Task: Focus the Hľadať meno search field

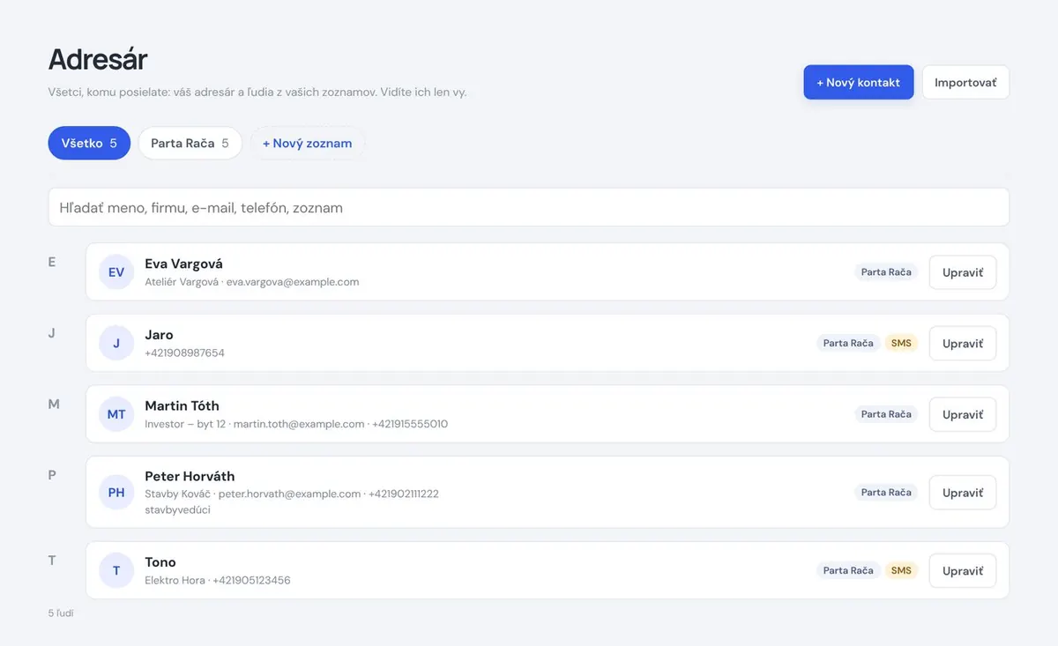Action: tap(529, 207)
